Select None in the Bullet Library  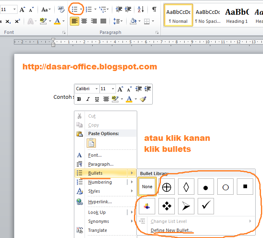pyautogui.click(x=147, y=187)
